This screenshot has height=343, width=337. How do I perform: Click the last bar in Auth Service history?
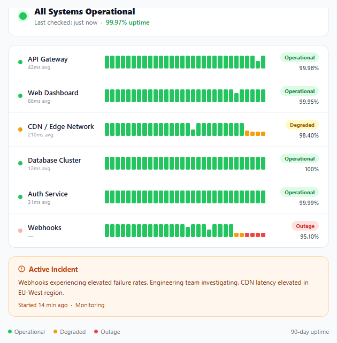[263, 197]
